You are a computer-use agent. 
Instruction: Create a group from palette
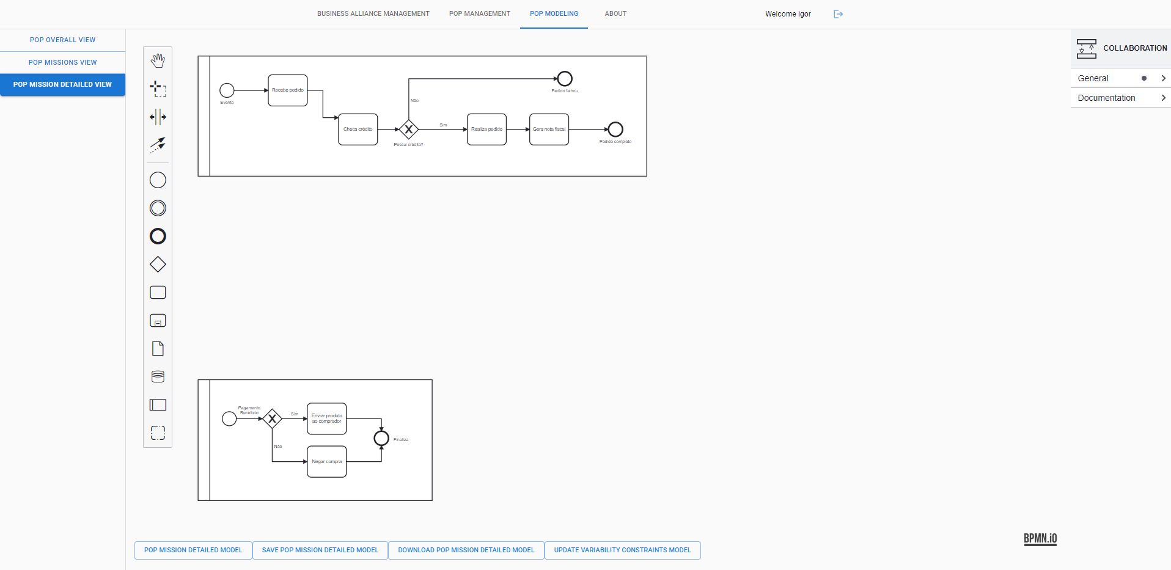click(x=158, y=433)
